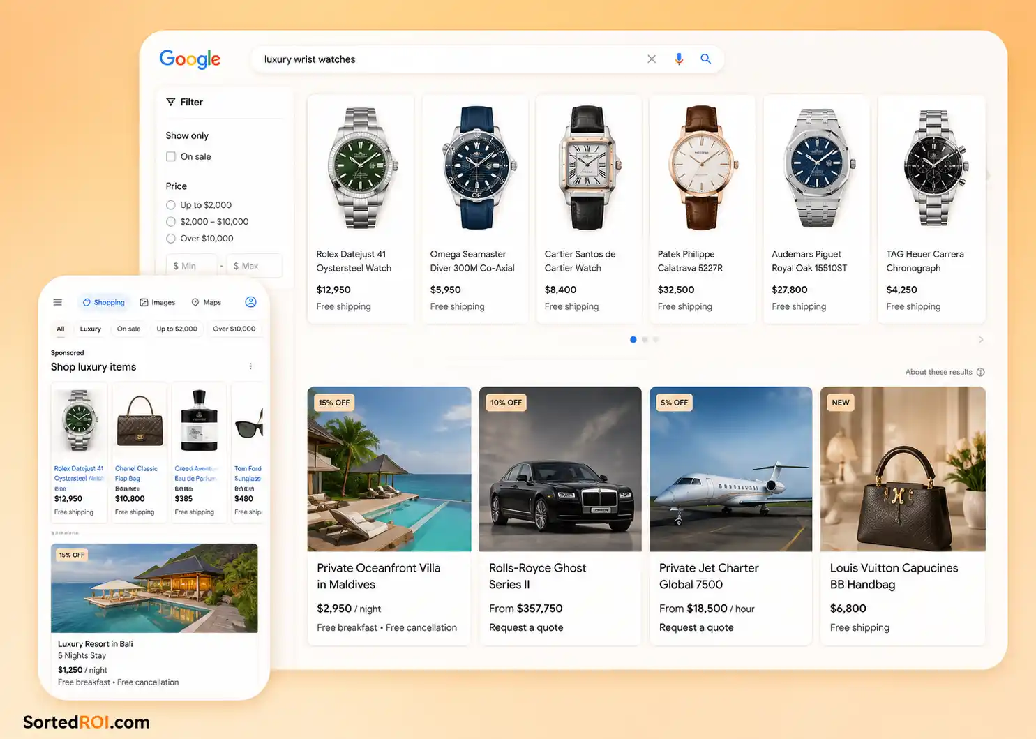Check the On sale checkbox
The image size is (1036, 739).
[171, 156]
